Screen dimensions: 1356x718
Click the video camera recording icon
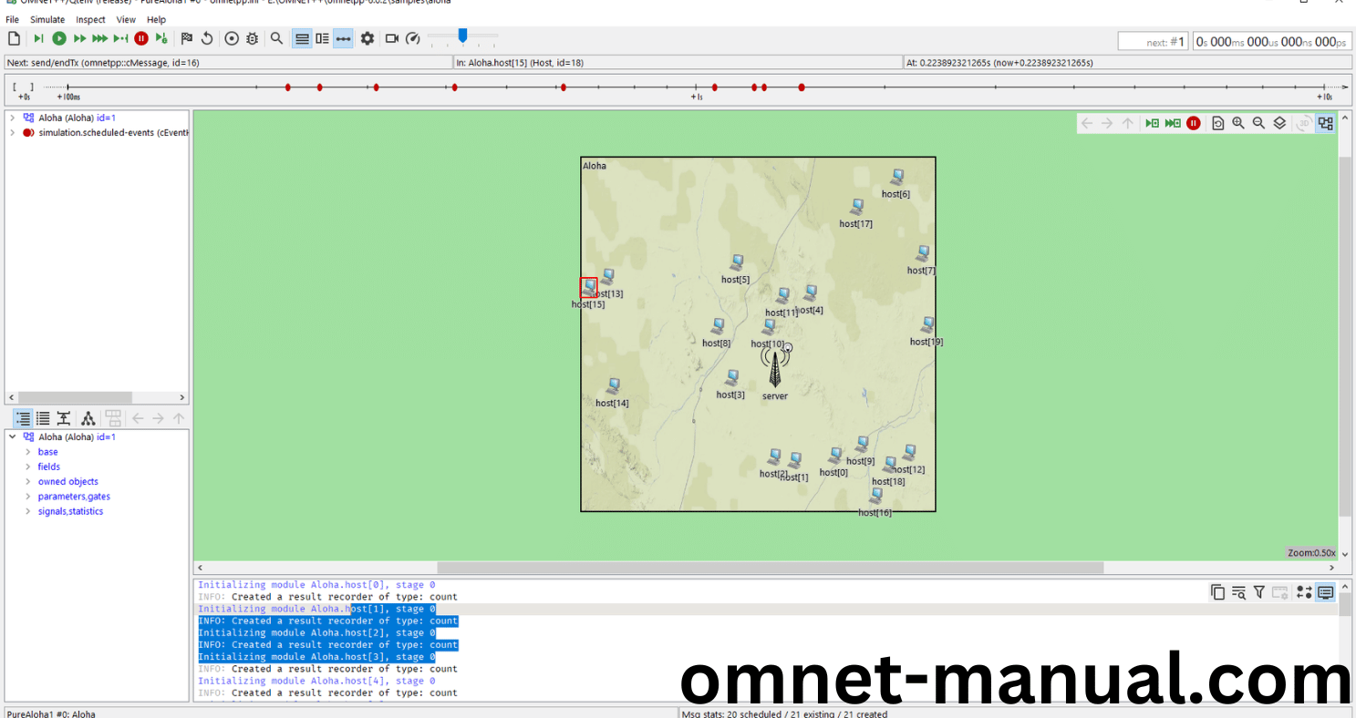click(392, 38)
